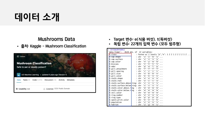Select the '$ veil.color' row
The image size is (205, 115).
pyautogui.click(x=136, y=93)
